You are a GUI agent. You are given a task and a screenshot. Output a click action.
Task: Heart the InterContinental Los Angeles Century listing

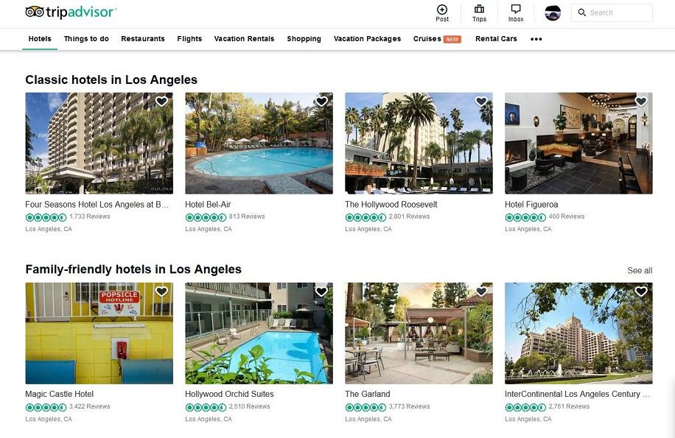(x=641, y=292)
